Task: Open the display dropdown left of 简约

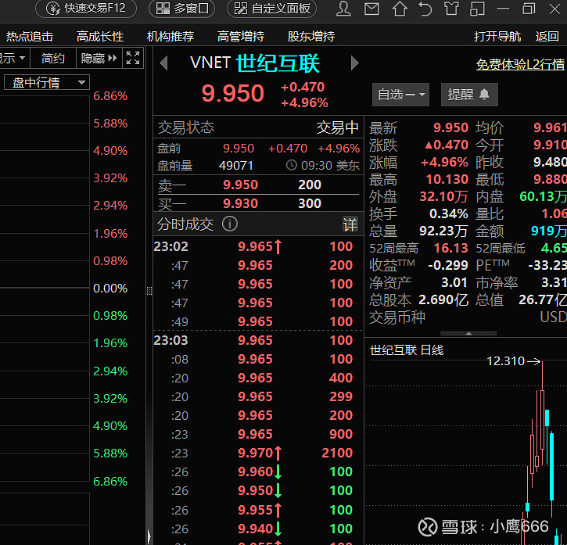Action: (14, 58)
